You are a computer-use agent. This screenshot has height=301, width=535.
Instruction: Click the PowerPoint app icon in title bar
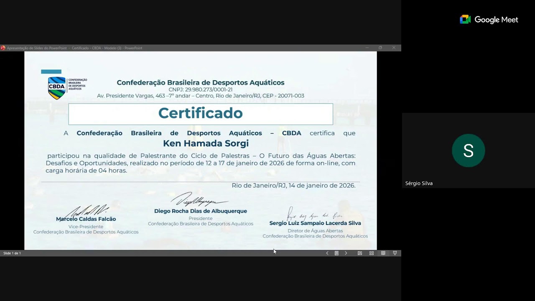(3, 48)
